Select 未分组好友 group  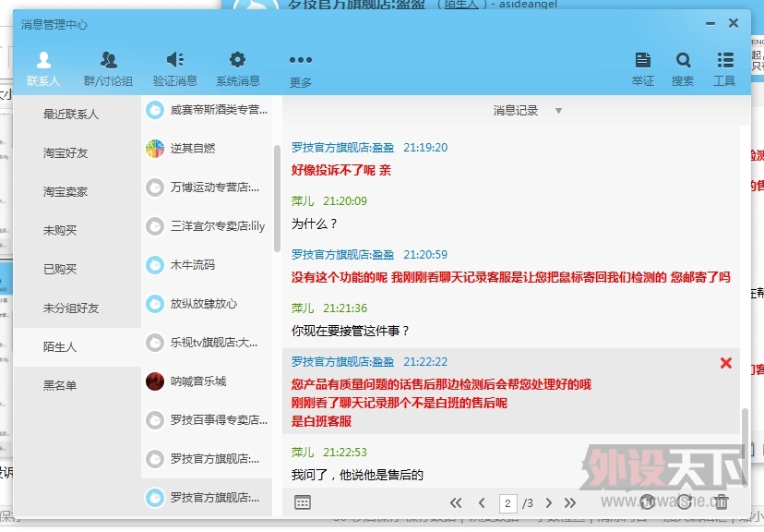pos(77,308)
